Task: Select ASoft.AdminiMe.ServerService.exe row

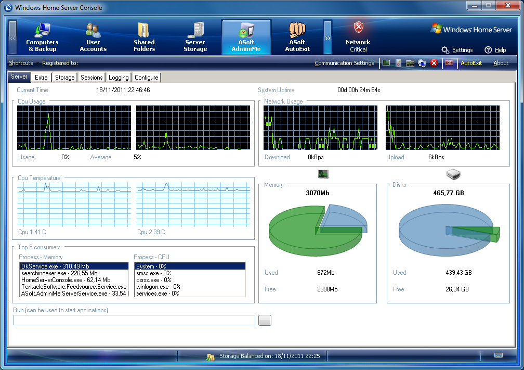Action: click(x=74, y=294)
